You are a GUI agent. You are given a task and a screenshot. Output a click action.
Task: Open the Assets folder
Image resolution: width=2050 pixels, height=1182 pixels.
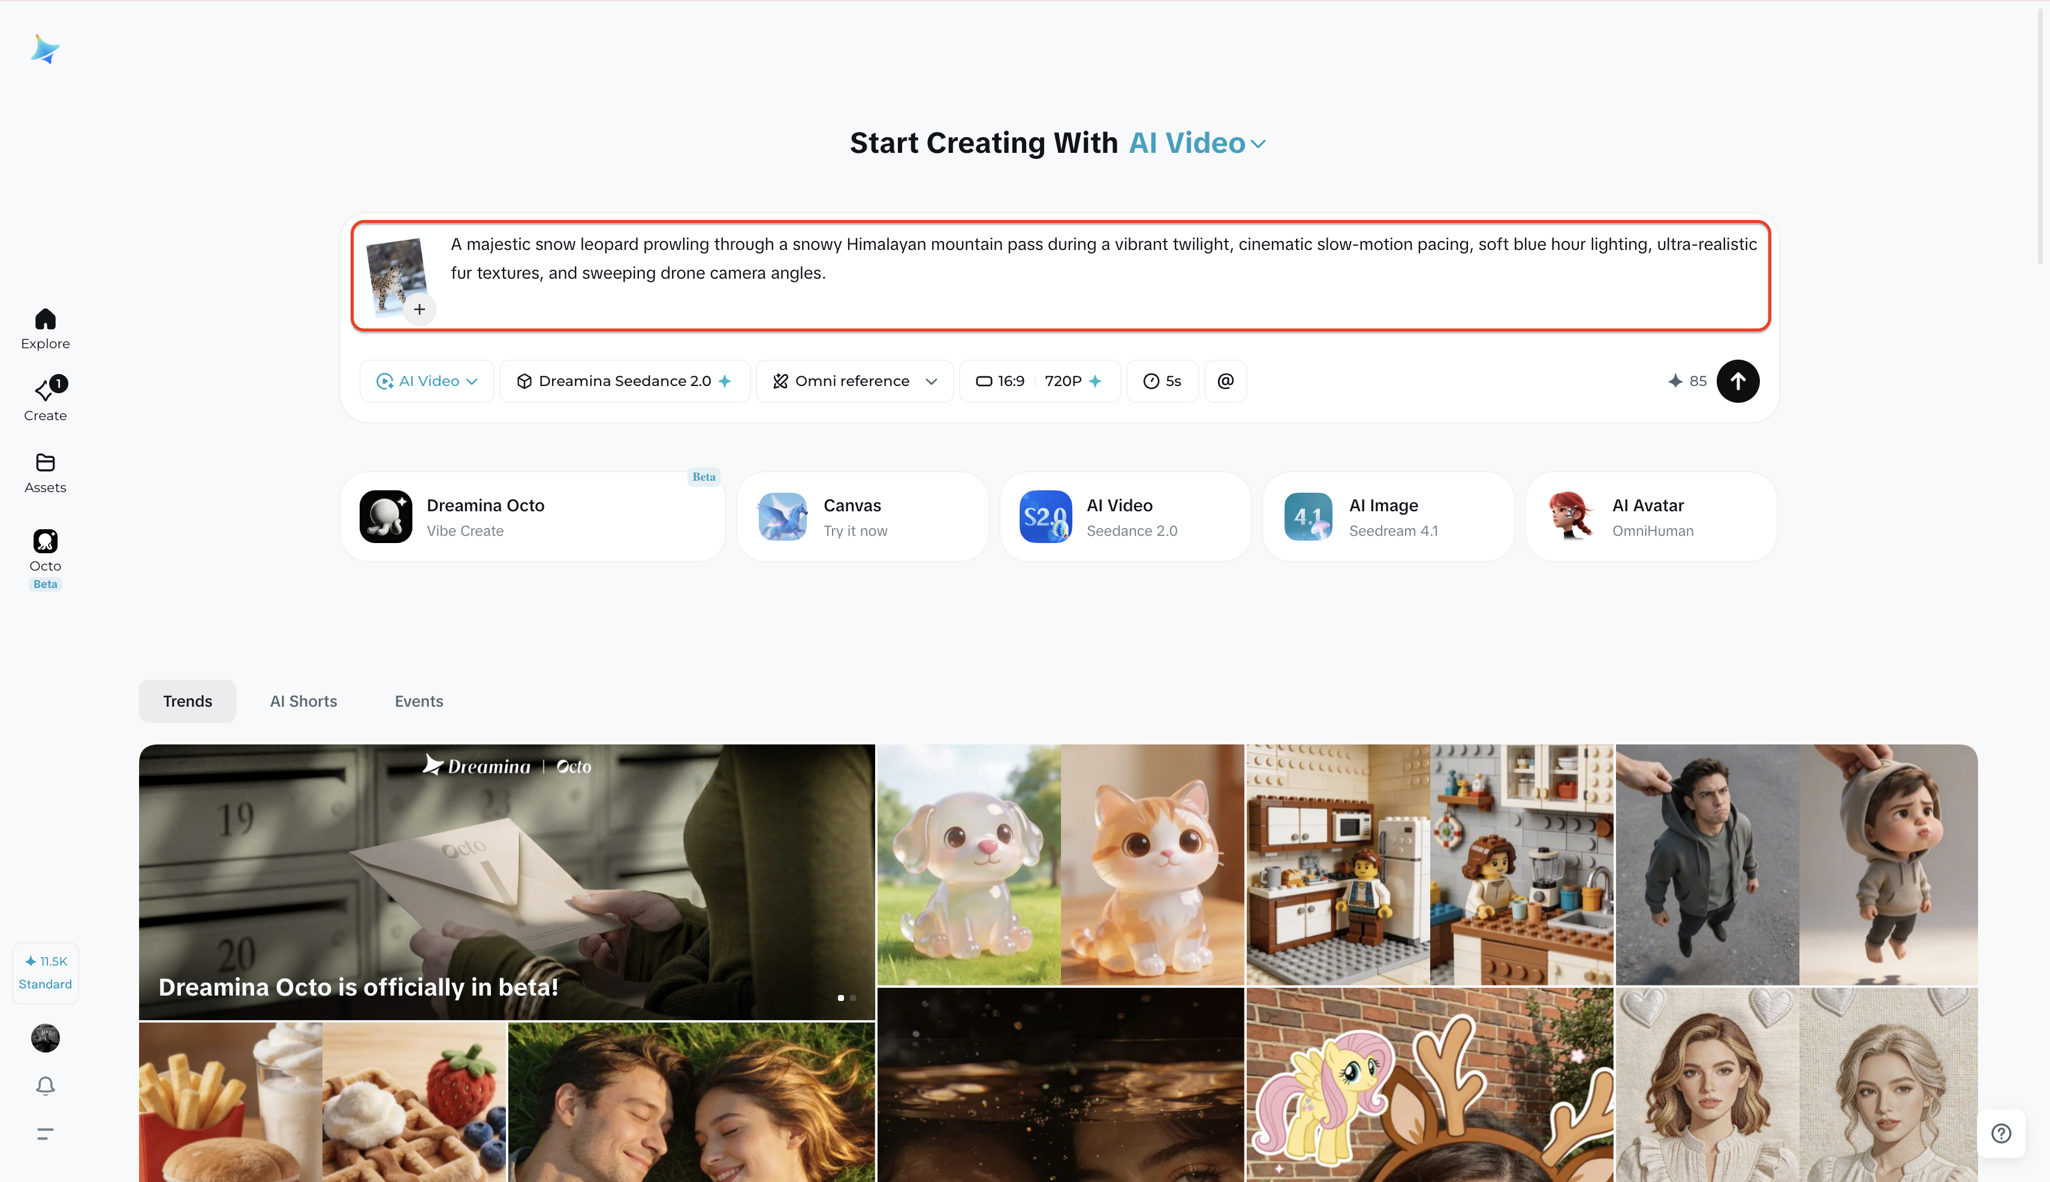point(46,474)
